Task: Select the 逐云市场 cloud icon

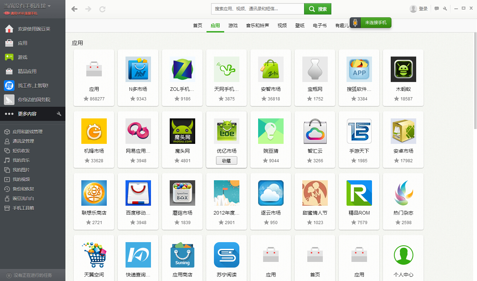Action: tap(271, 193)
